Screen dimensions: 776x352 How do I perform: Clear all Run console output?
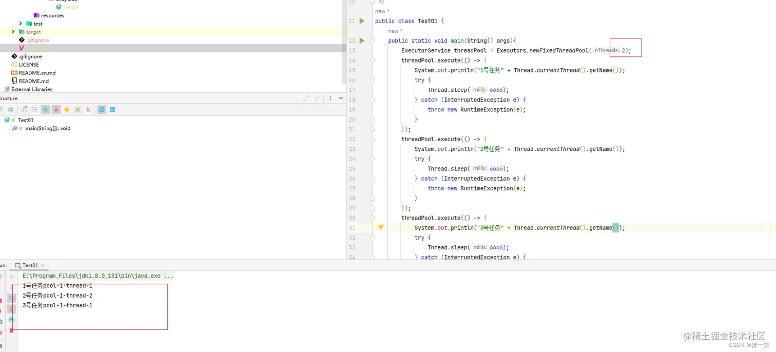pos(11,330)
